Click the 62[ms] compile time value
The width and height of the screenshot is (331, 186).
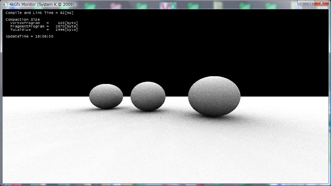pyautogui.click(x=67, y=13)
